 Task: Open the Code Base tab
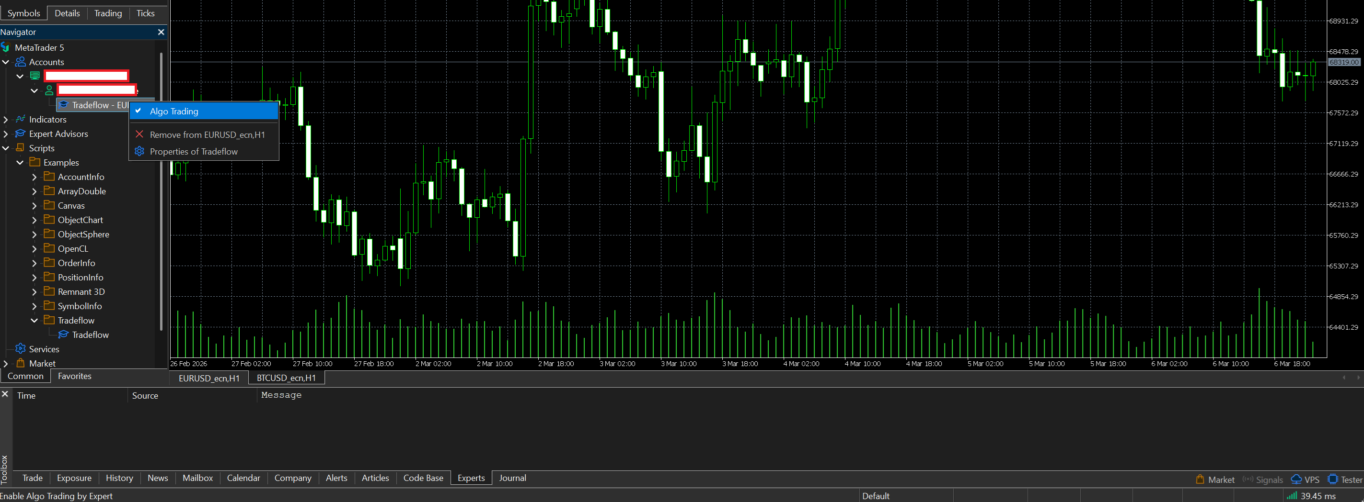423,478
